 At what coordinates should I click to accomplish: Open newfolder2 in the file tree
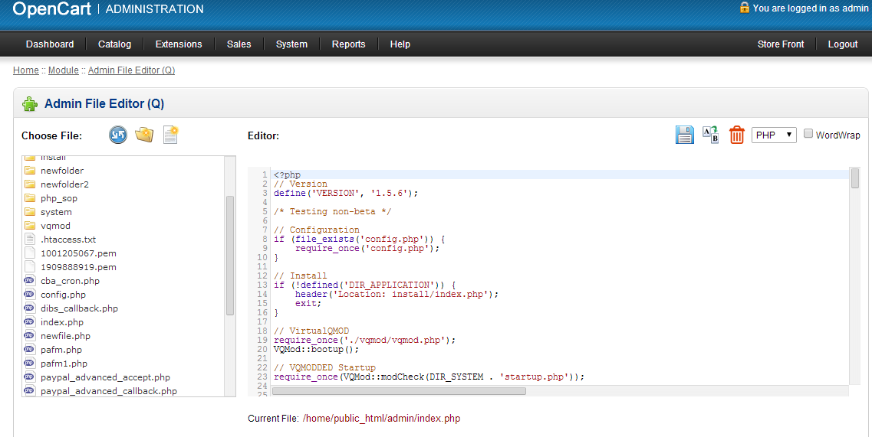click(64, 184)
